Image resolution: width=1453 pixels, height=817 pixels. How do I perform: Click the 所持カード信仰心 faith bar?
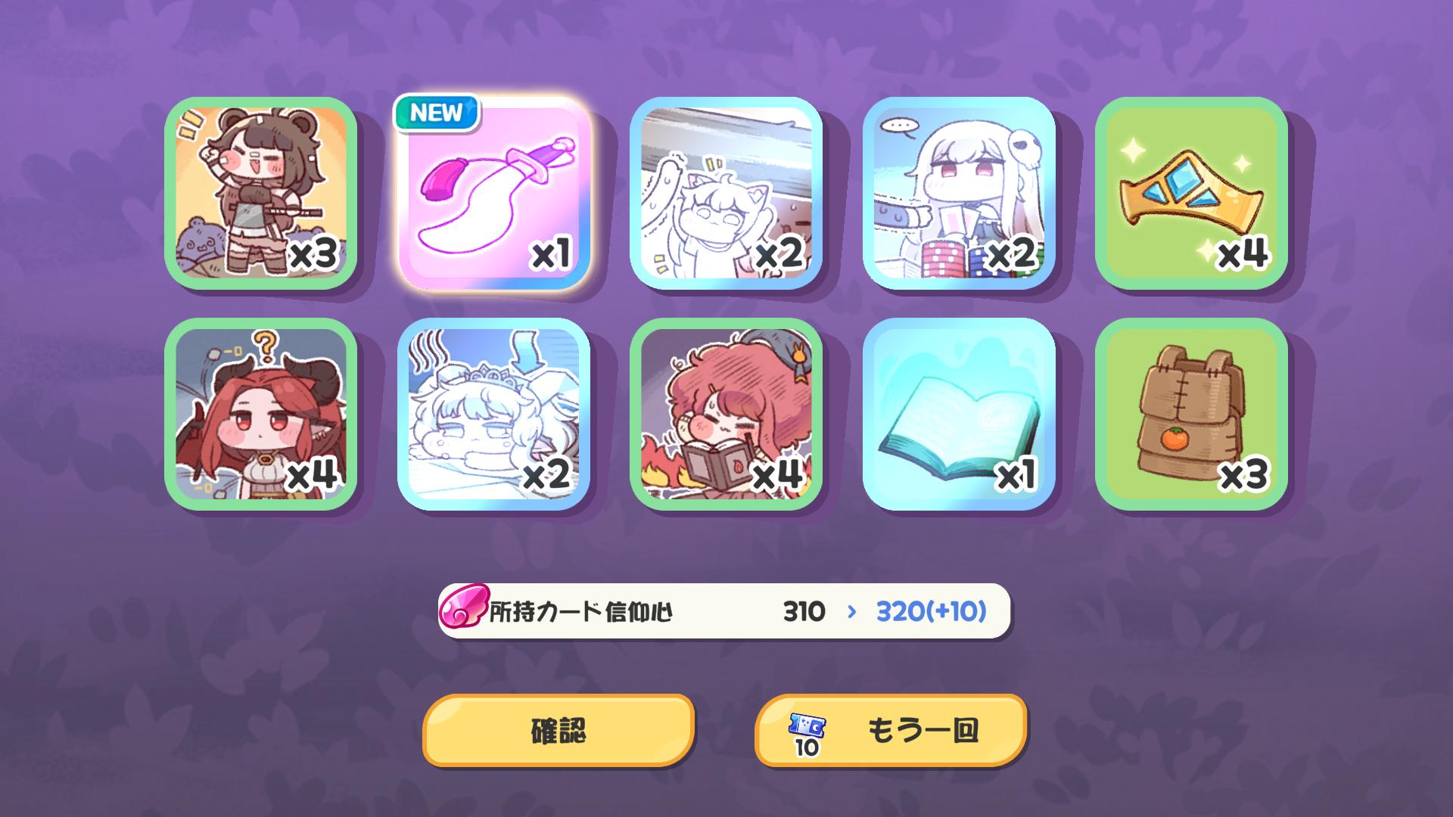tap(724, 611)
